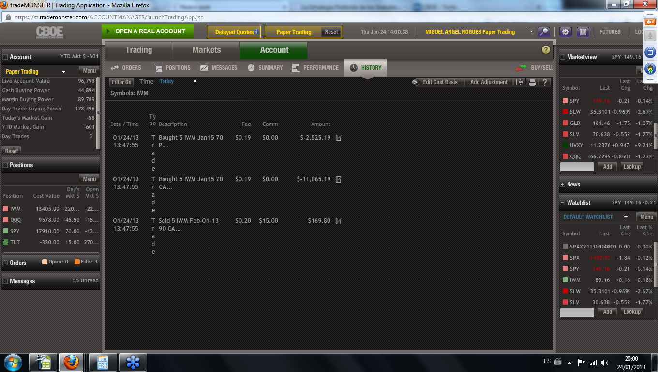
Task: Collapse the Account panel
Action: tap(5, 57)
